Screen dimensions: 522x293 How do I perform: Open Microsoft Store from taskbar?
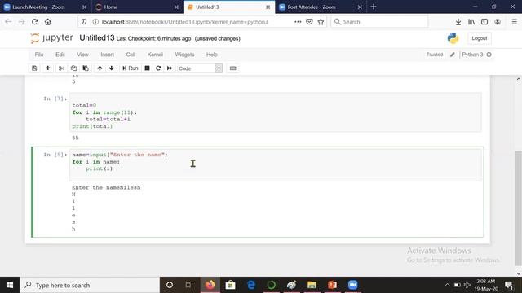(230, 285)
